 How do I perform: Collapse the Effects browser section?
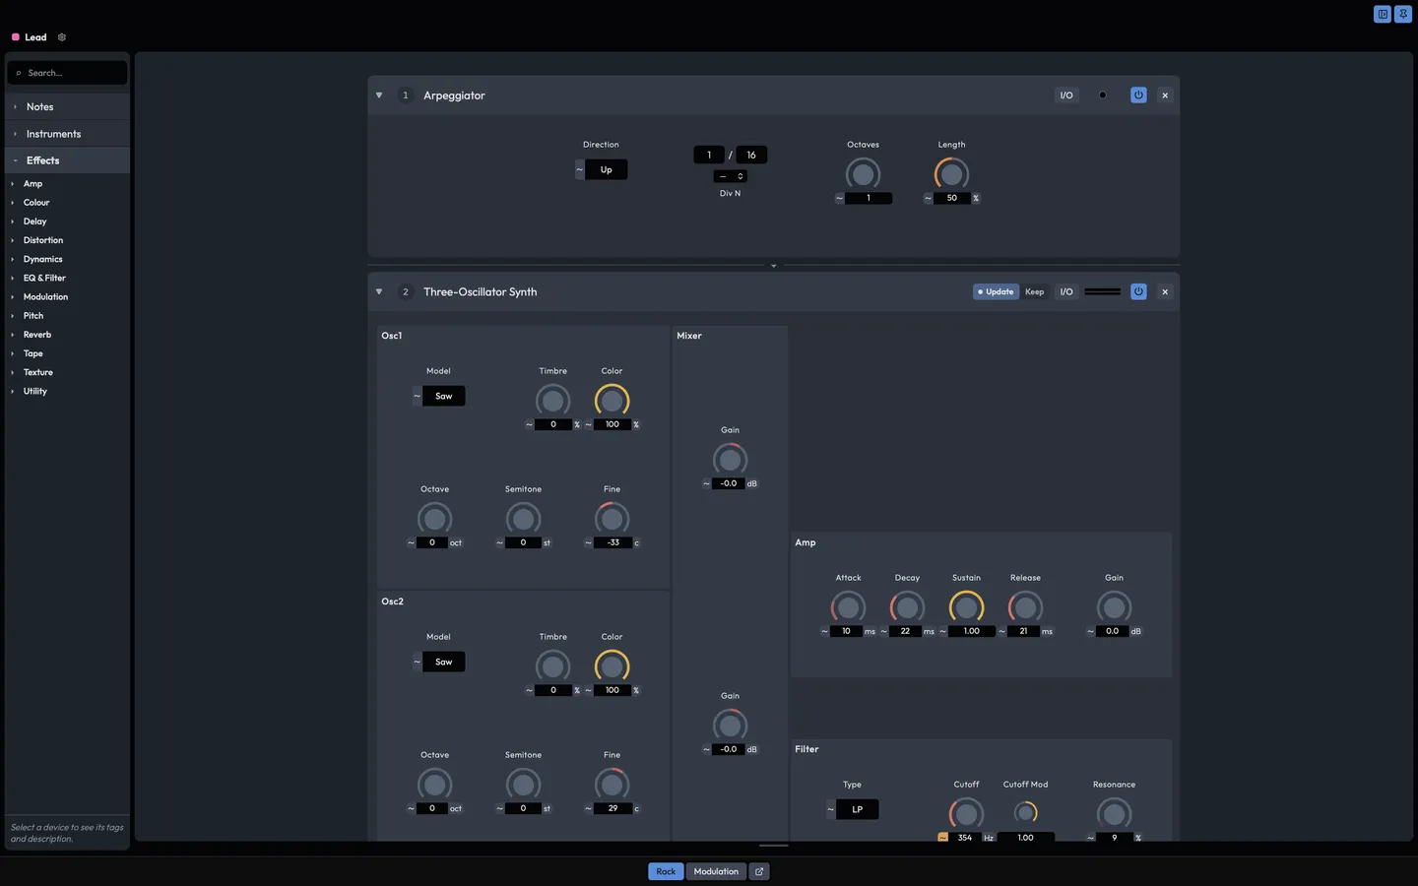pyautogui.click(x=67, y=160)
